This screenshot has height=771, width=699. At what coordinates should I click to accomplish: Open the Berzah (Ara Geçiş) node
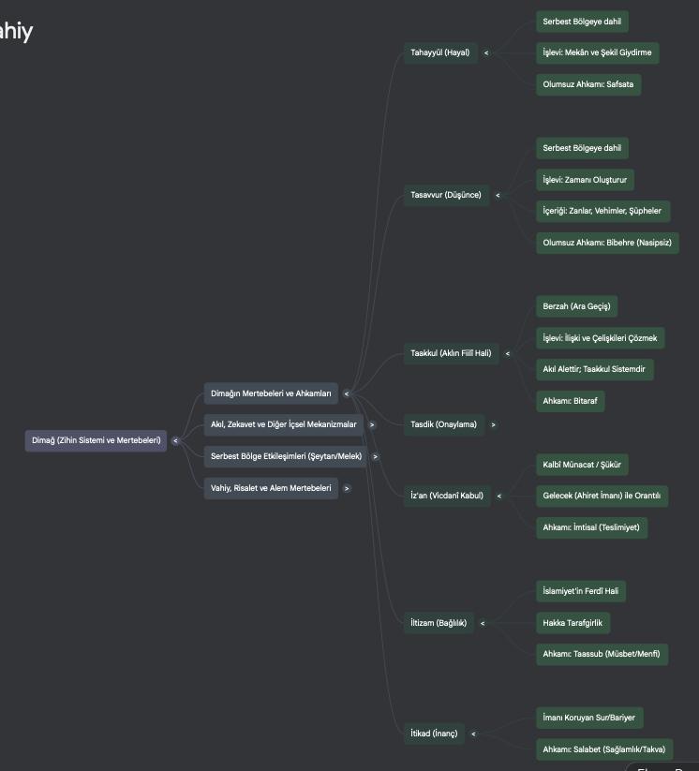point(576,306)
